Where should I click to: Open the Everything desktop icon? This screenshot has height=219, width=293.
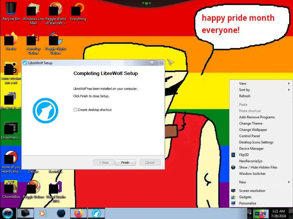tap(78, 11)
